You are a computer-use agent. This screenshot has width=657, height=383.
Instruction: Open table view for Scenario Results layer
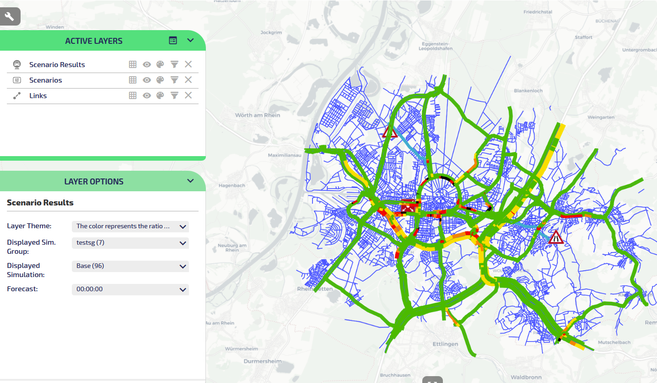point(133,64)
